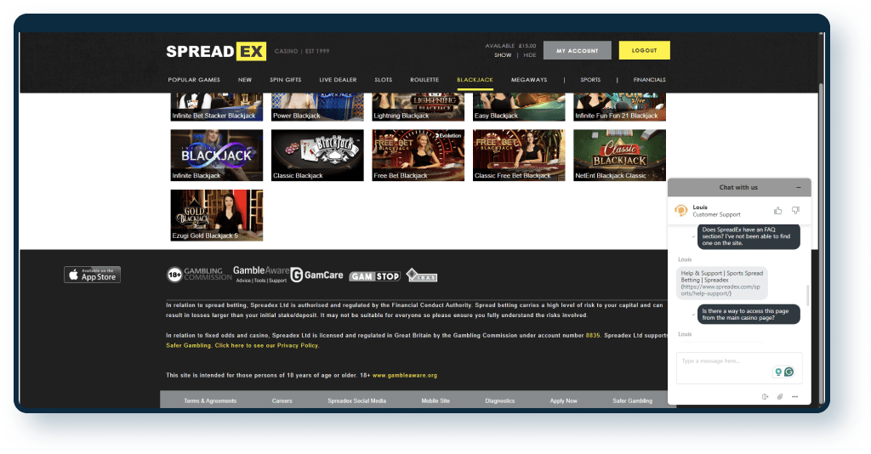Open the Power Blackjack game
This screenshot has height=454, width=871.
317,107
